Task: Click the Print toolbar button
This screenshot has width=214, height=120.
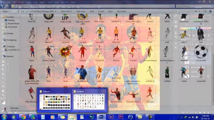Action: pos(92,11)
